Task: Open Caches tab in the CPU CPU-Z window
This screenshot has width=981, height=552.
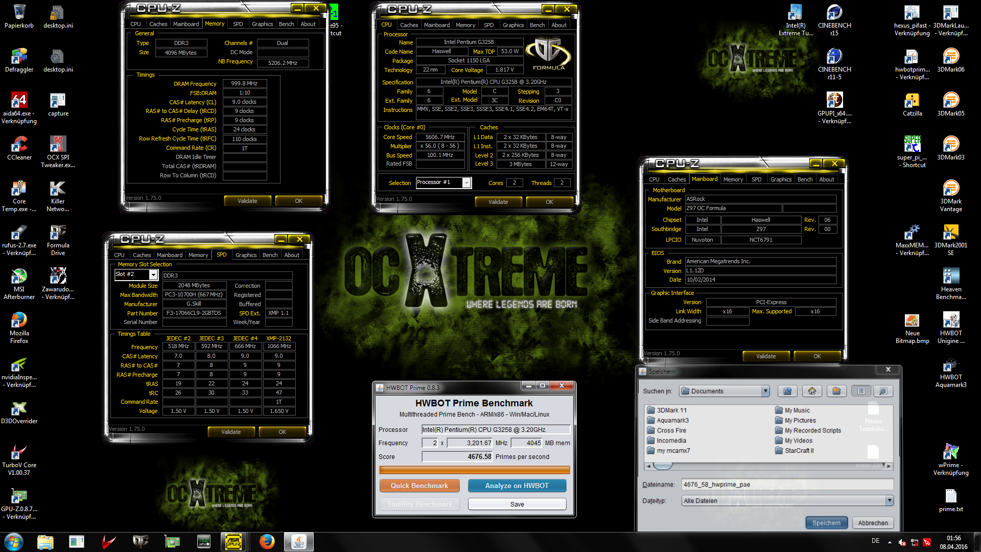Action: [x=409, y=25]
